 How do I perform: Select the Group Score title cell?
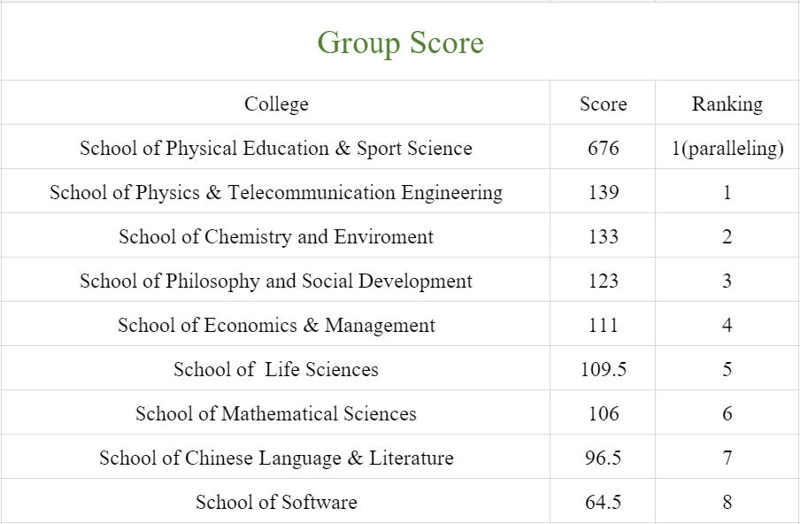coord(400,42)
